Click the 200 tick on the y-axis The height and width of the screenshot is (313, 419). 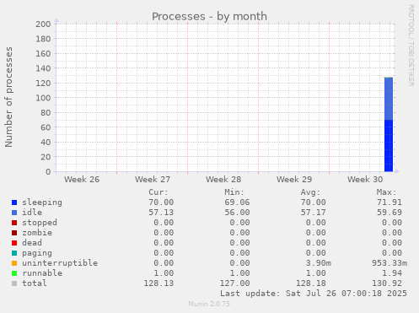click(43, 24)
